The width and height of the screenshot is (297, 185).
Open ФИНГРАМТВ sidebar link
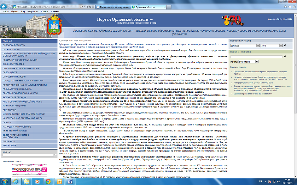point(29,141)
